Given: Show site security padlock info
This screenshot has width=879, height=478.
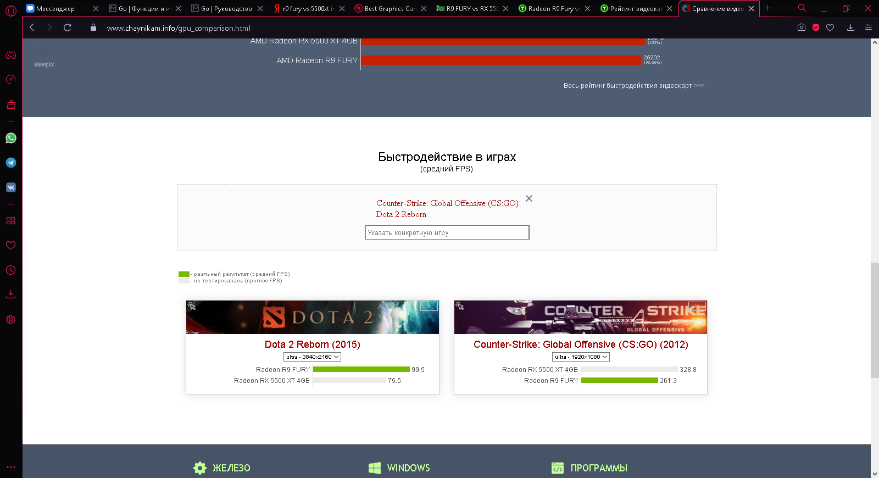Looking at the screenshot, I should coord(93,27).
